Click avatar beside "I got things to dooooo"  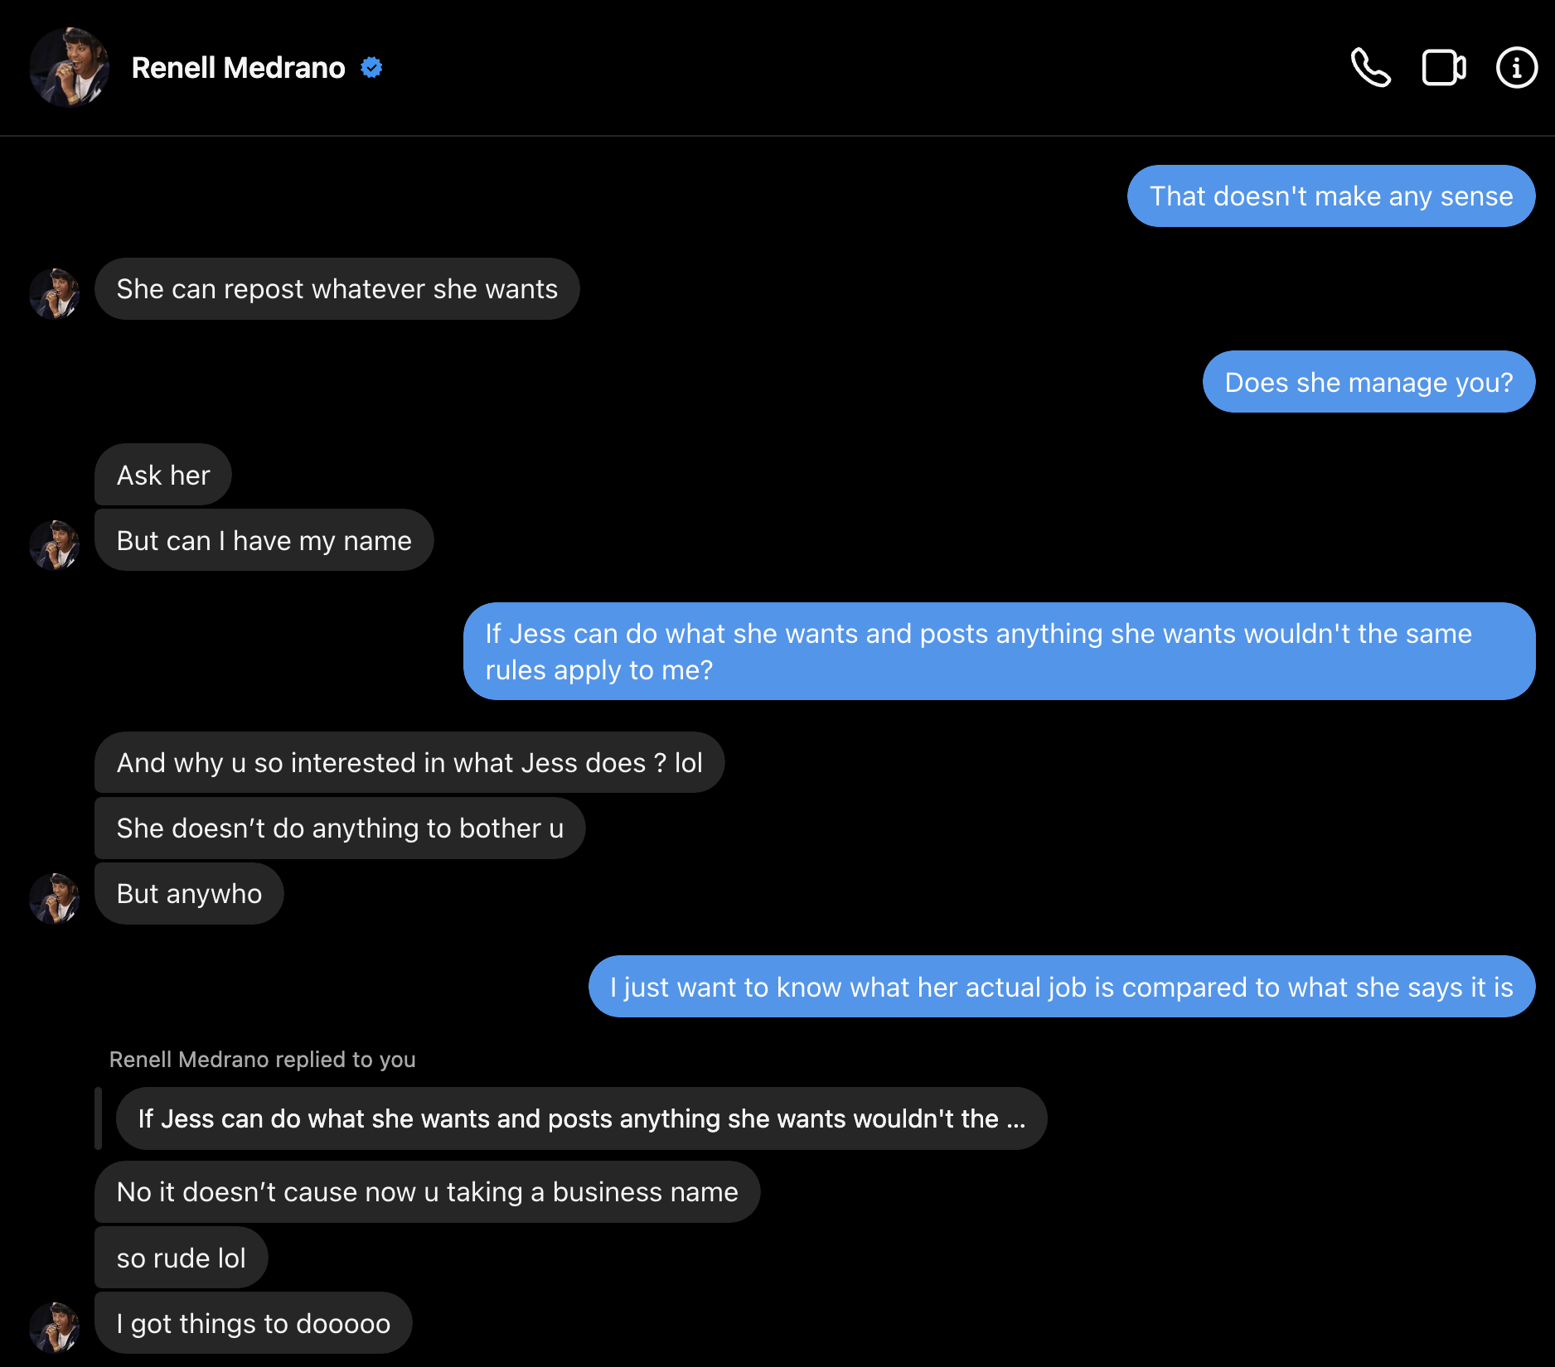click(x=55, y=1327)
